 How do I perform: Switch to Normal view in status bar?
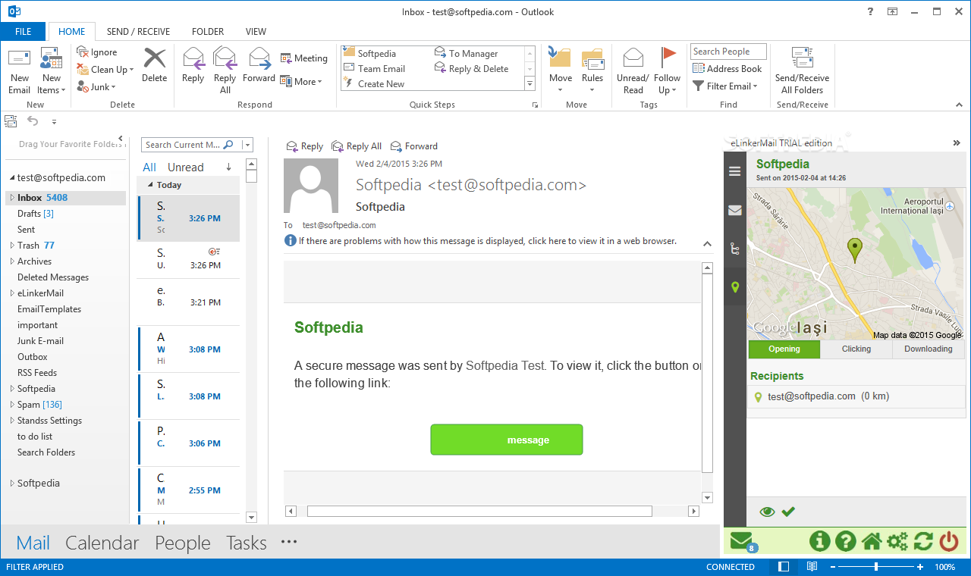[784, 567]
